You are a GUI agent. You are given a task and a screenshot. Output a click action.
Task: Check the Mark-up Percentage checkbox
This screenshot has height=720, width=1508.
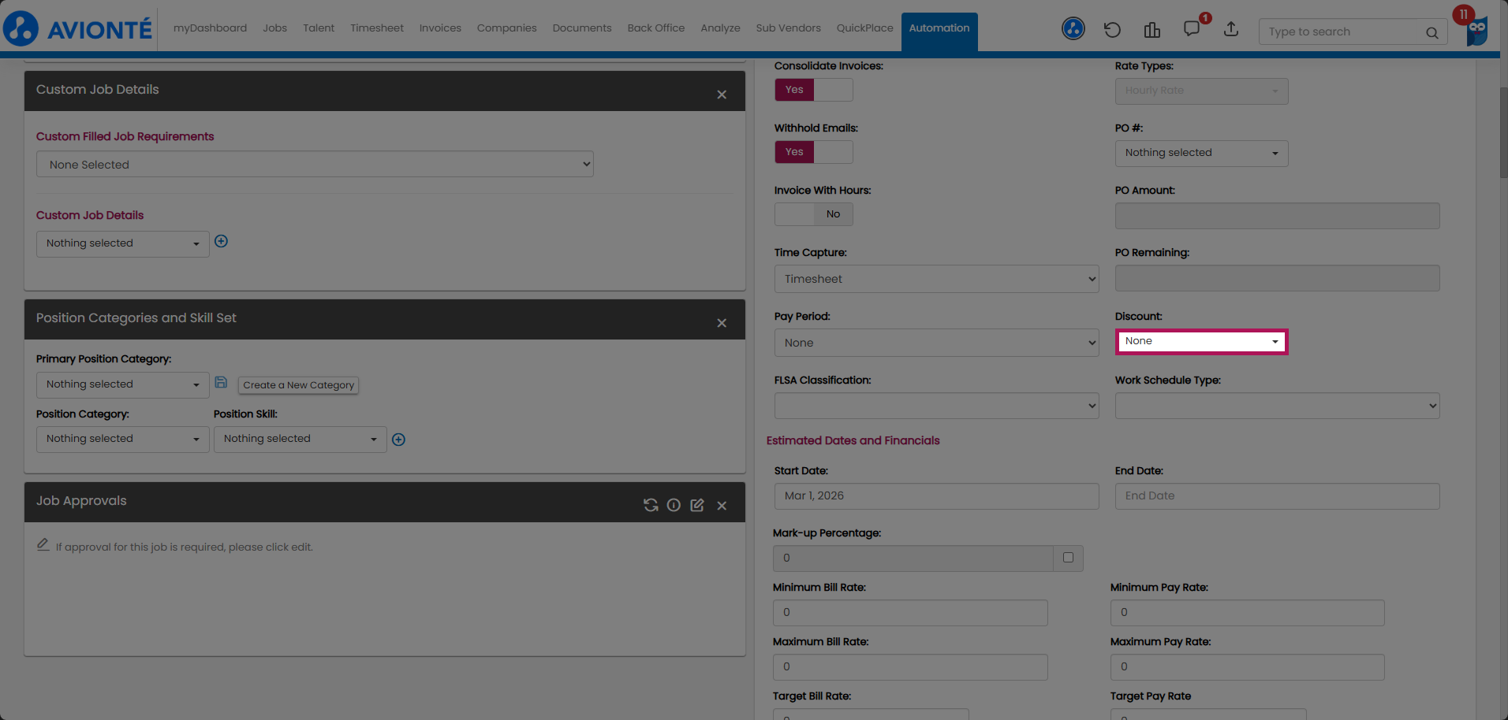tap(1068, 558)
